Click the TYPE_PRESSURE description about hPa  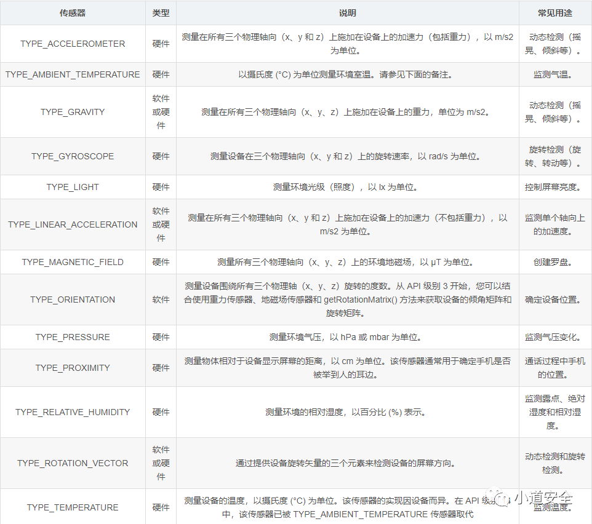click(345, 337)
